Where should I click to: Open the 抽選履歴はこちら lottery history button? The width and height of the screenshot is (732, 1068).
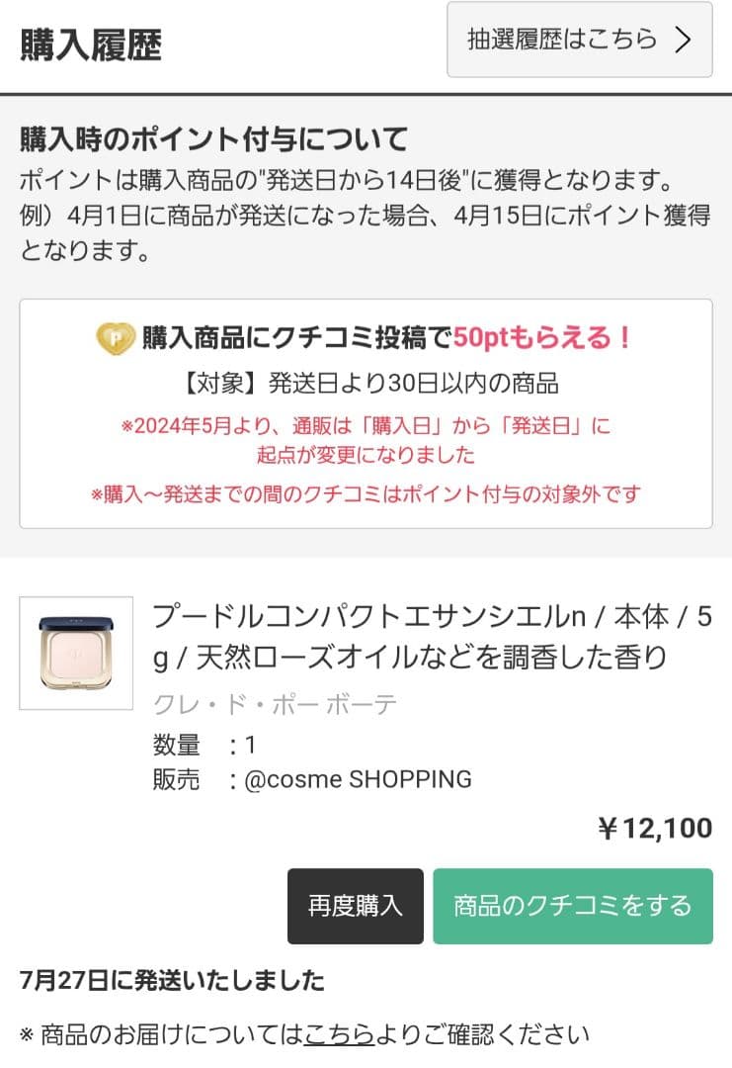[x=578, y=40]
